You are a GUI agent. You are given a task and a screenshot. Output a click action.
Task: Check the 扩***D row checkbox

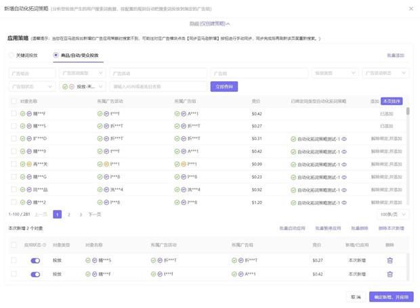(x=14, y=139)
